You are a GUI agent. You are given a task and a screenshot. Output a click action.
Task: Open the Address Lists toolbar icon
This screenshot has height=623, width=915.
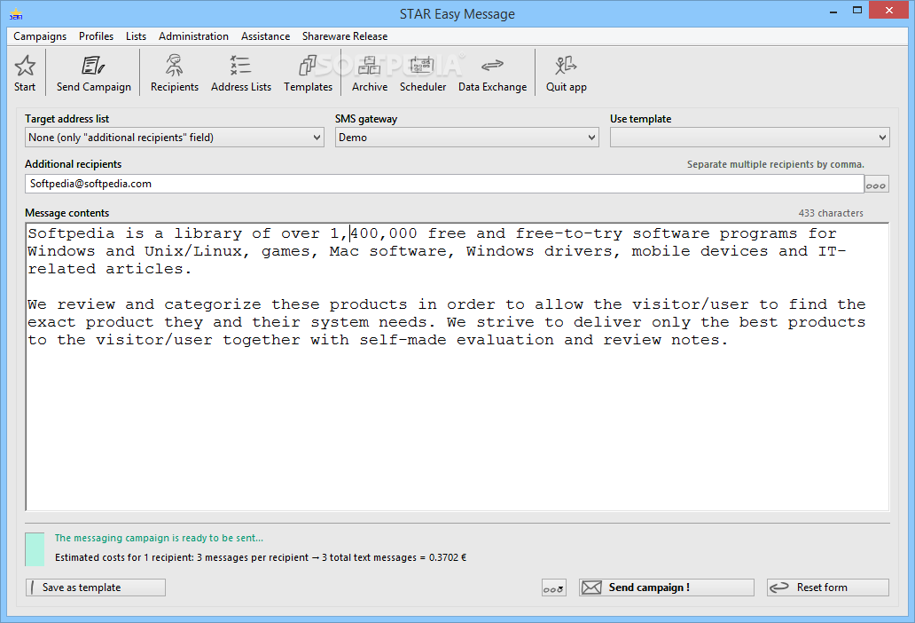240,66
